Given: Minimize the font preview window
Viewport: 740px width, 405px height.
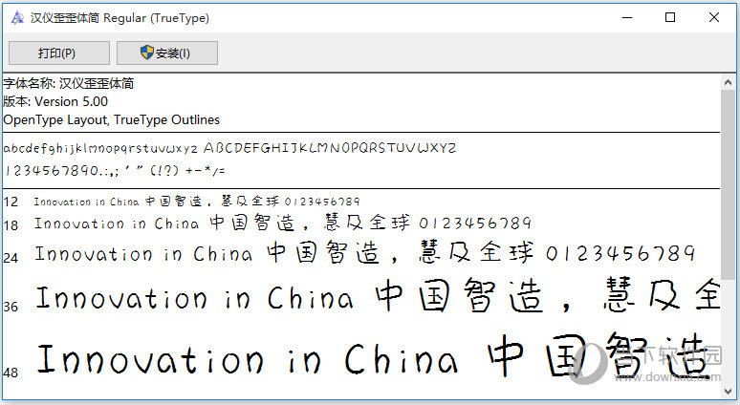Looking at the screenshot, I should click(x=627, y=18).
